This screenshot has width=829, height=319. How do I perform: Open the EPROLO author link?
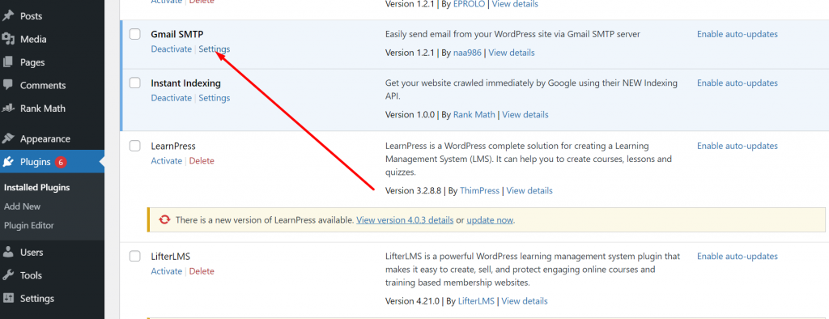(470, 4)
